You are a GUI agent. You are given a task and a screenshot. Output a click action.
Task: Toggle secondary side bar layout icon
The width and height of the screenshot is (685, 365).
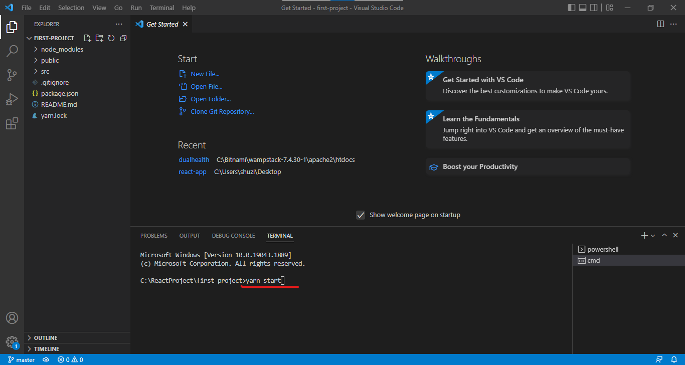click(x=594, y=8)
